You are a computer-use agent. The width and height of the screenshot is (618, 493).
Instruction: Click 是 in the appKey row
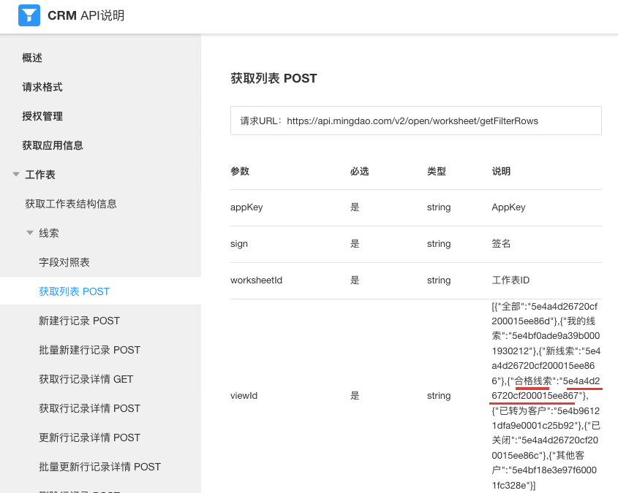(355, 207)
